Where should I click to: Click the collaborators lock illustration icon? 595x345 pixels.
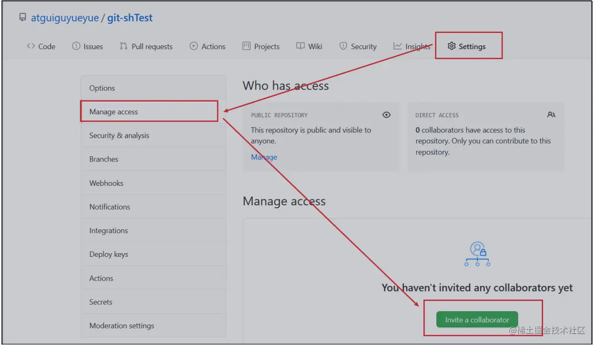coord(477,254)
